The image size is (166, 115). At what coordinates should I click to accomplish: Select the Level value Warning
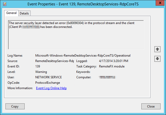click(41, 72)
